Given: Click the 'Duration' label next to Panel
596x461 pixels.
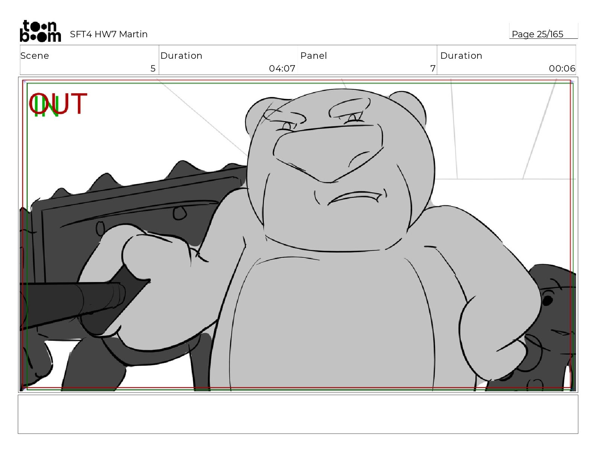Looking at the screenshot, I should pos(461,56).
